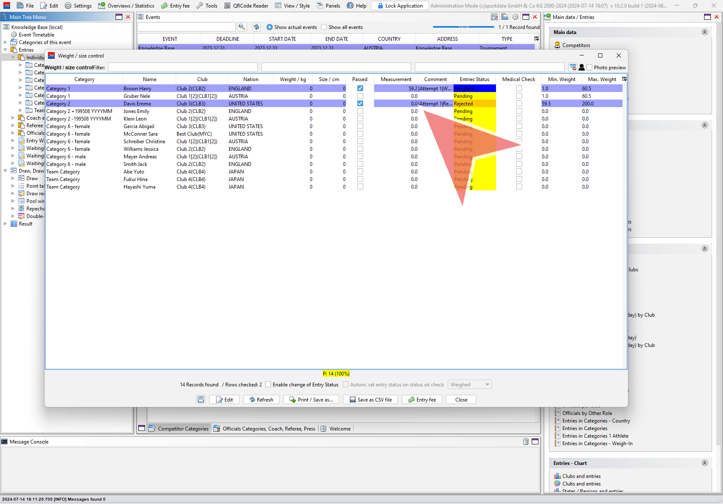Click the filter icon beside Photo preview
Image resolution: width=723 pixels, height=504 pixels.
[x=573, y=67]
